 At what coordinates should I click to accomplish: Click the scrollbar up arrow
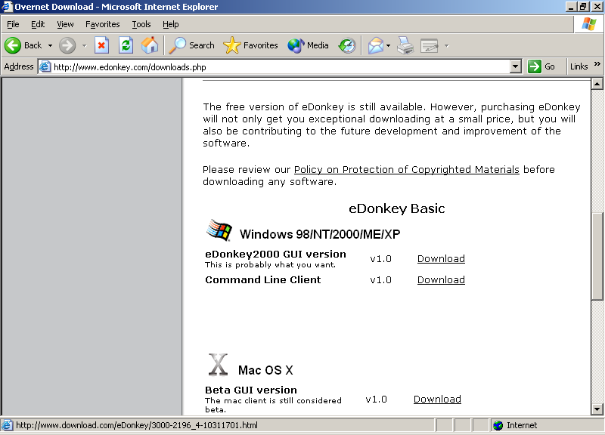tap(597, 84)
